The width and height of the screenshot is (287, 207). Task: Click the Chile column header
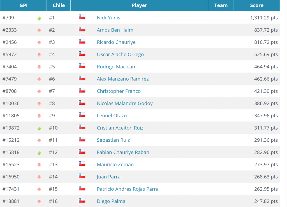(x=59, y=6)
